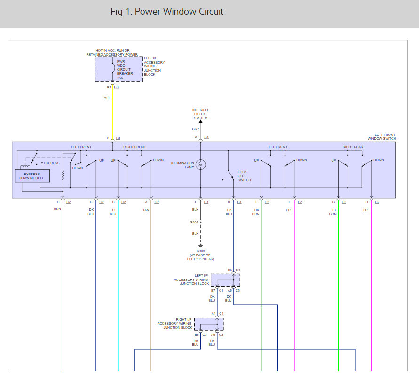Click the S504 splice label

(x=194, y=223)
